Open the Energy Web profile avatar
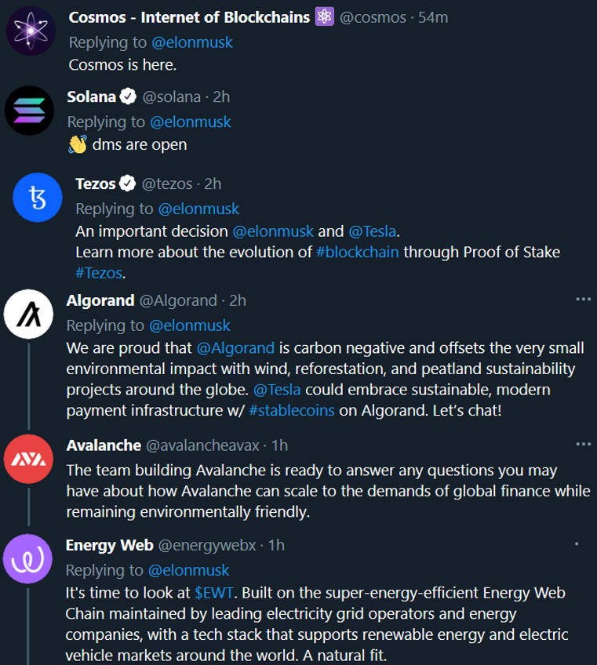This screenshot has width=597, height=665. point(27,558)
